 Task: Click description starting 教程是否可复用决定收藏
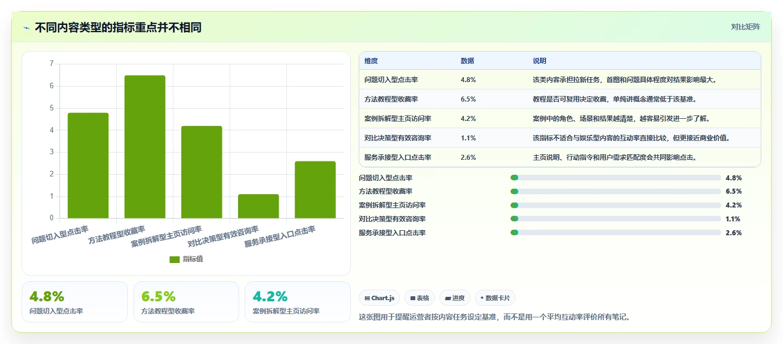click(614, 99)
